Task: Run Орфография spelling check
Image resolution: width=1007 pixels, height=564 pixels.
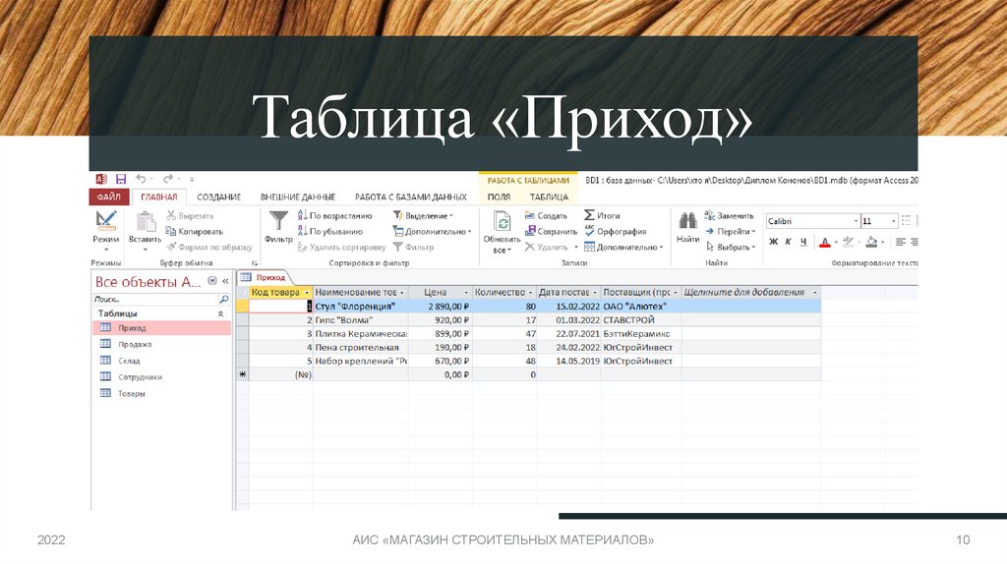Action: coord(616,232)
